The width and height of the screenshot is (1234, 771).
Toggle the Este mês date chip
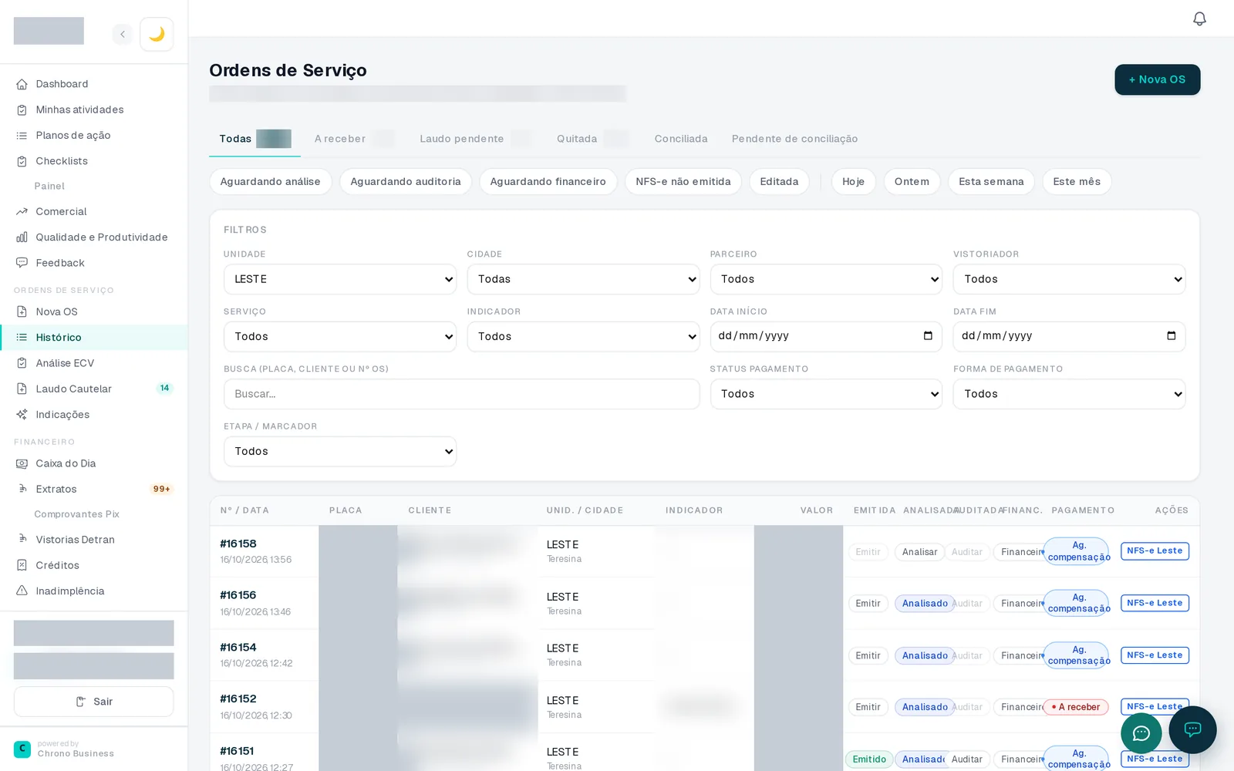(x=1077, y=182)
